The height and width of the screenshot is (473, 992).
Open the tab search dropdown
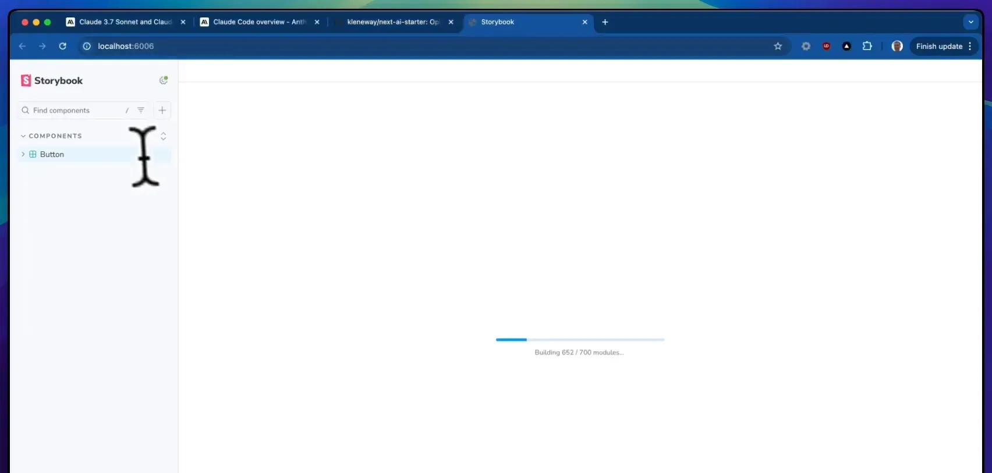coord(970,22)
